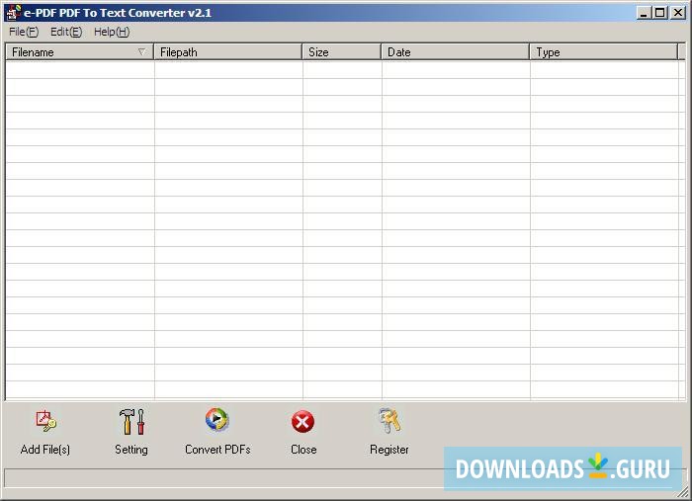Open the Edit(E) menu

(x=66, y=32)
